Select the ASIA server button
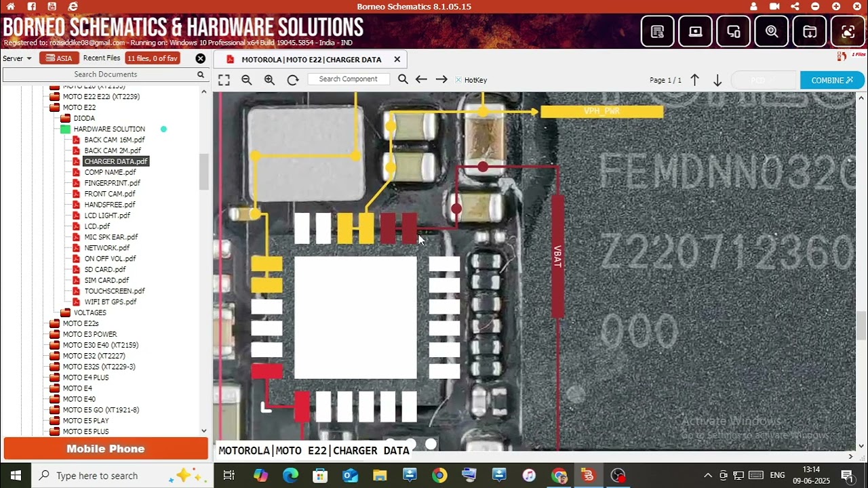 point(59,58)
